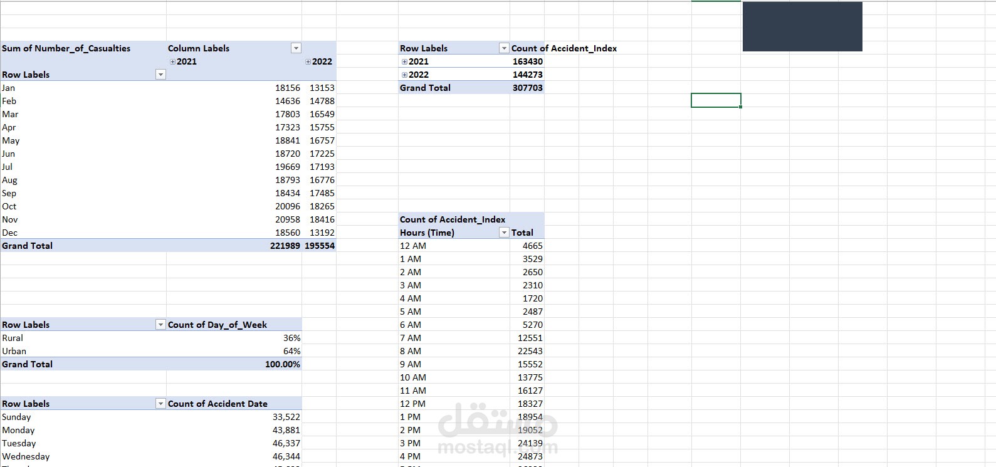
Task: Select the 307703 grand total cell
Action: tap(528, 88)
